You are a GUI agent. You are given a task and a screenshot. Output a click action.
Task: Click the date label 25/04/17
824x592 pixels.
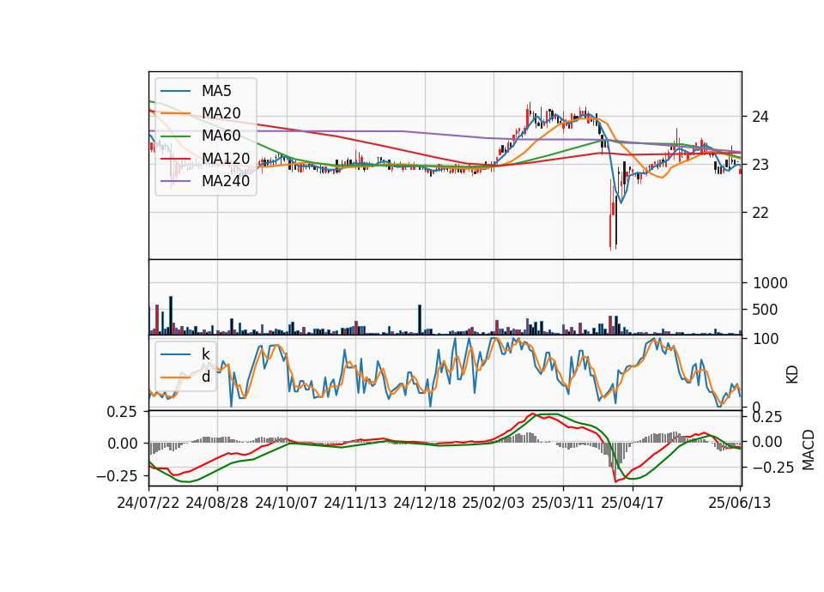(633, 503)
